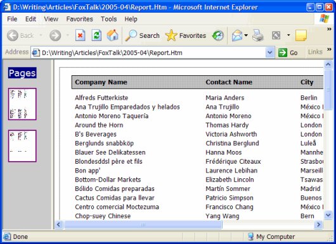This screenshot has width=336, height=244.
Task: Click the Contact Name column header
Action: click(229, 82)
